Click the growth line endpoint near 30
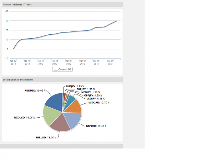The height and width of the screenshot is (167, 223). (117, 21)
